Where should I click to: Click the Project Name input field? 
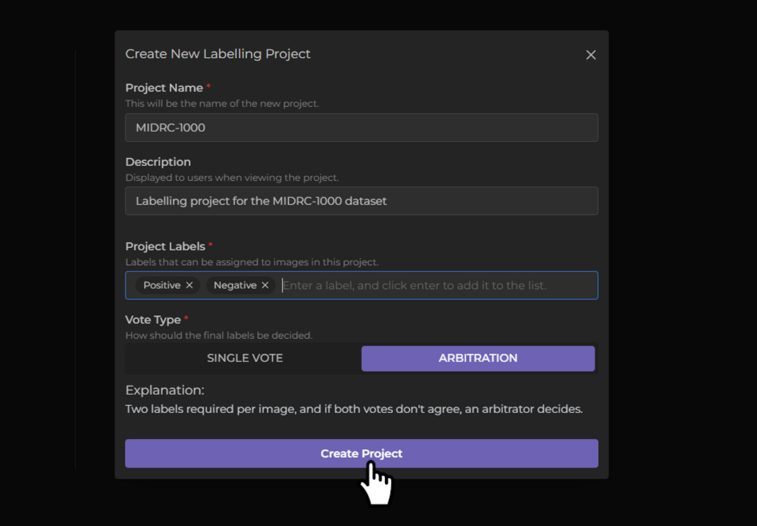coord(361,127)
